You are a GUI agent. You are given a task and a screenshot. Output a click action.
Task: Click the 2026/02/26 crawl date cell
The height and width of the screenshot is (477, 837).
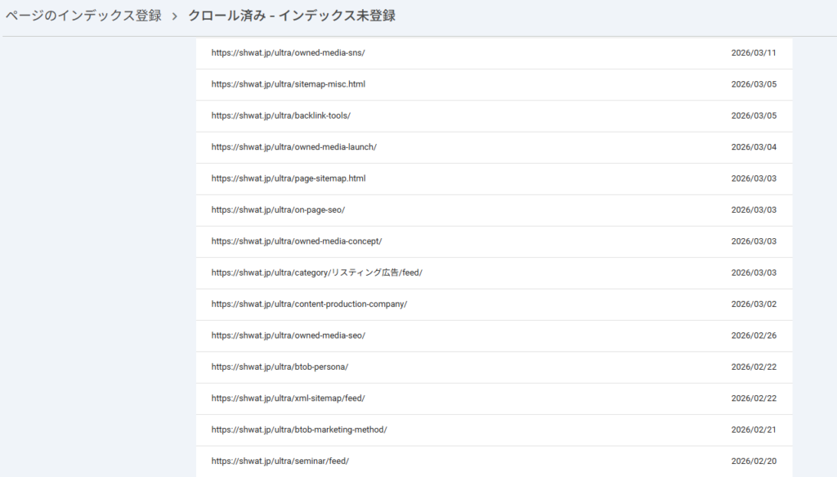tap(753, 335)
